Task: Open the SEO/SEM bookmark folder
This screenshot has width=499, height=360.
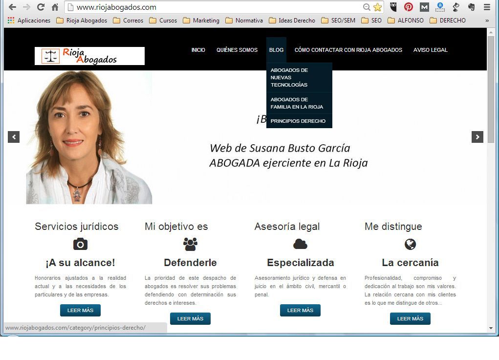Action: tap(338, 21)
